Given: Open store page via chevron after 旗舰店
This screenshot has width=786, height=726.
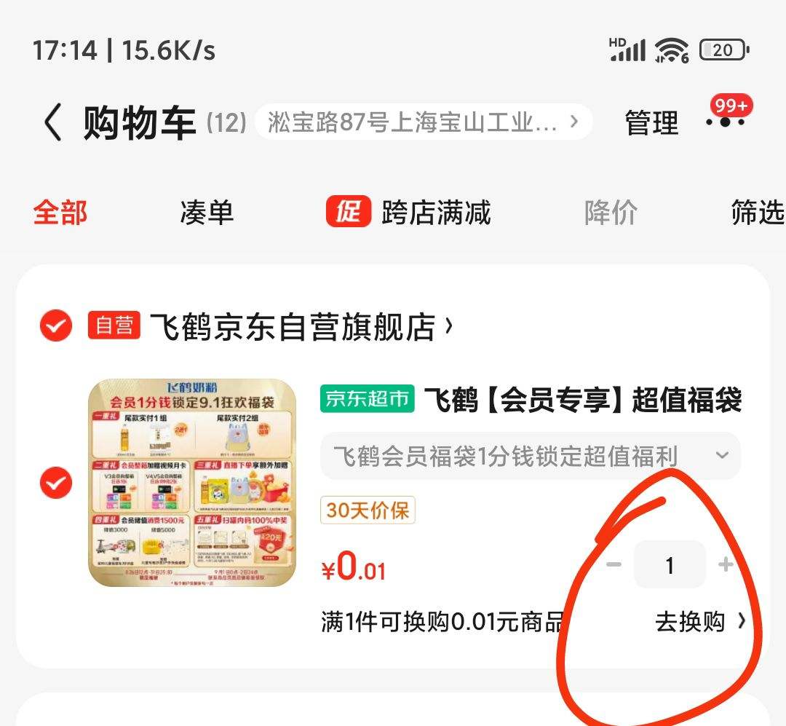Looking at the screenshot, I should [449, 325].
